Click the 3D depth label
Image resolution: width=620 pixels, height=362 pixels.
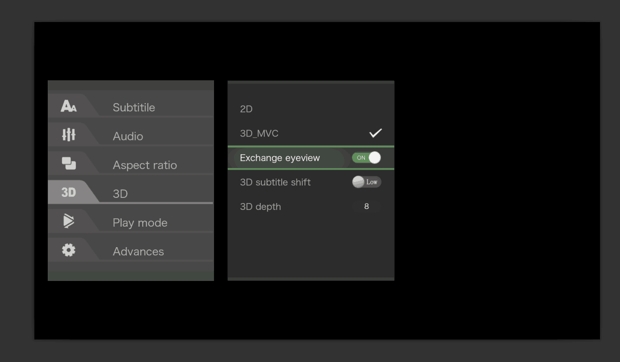click(260, 207)
